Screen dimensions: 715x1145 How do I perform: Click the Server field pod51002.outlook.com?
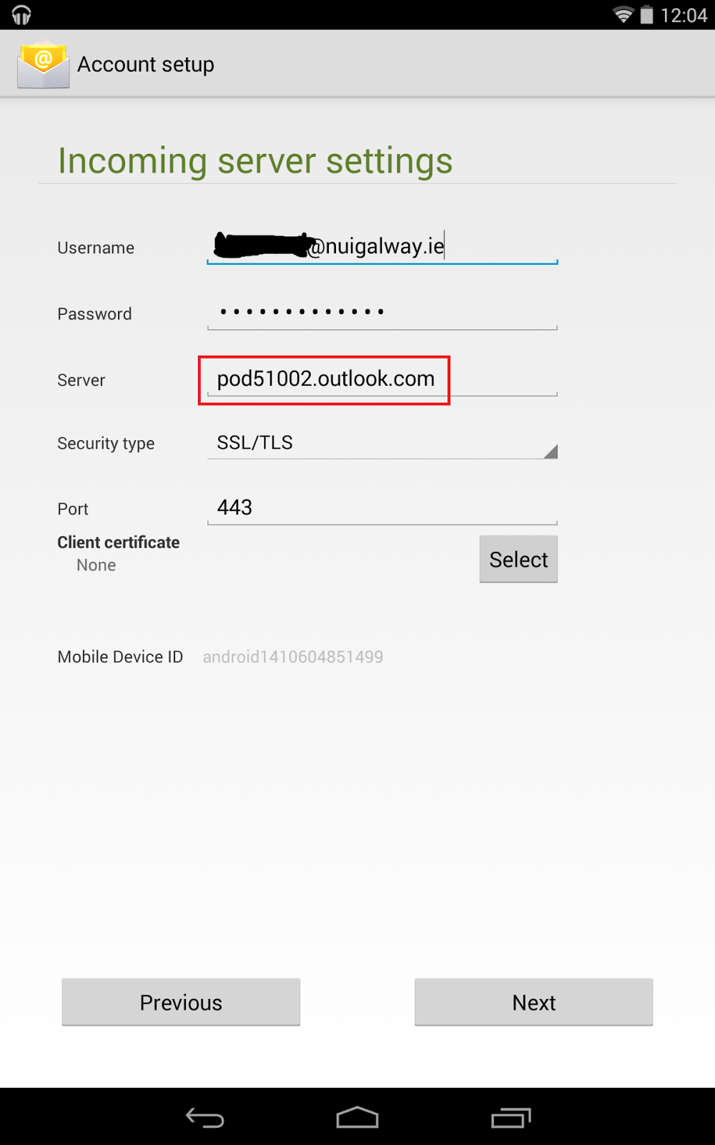tap(383, 379)
